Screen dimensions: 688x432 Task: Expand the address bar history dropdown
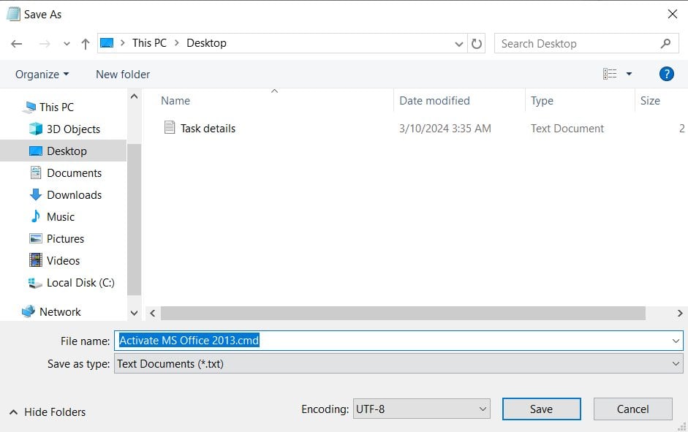tap(459, 44)
